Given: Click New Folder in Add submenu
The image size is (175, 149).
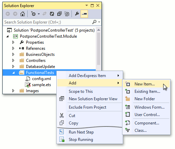Looking at the screenshot, I should coord(146,99).
